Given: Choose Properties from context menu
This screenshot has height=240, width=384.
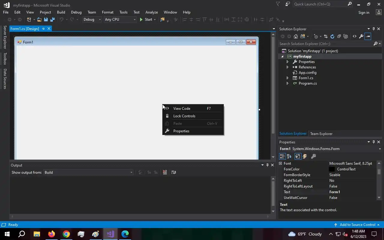Looking at the screenshot, I should pos(193,131).
